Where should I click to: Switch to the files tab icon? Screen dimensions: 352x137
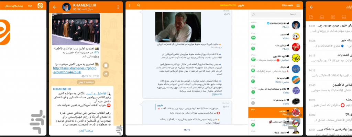point(311,17)
